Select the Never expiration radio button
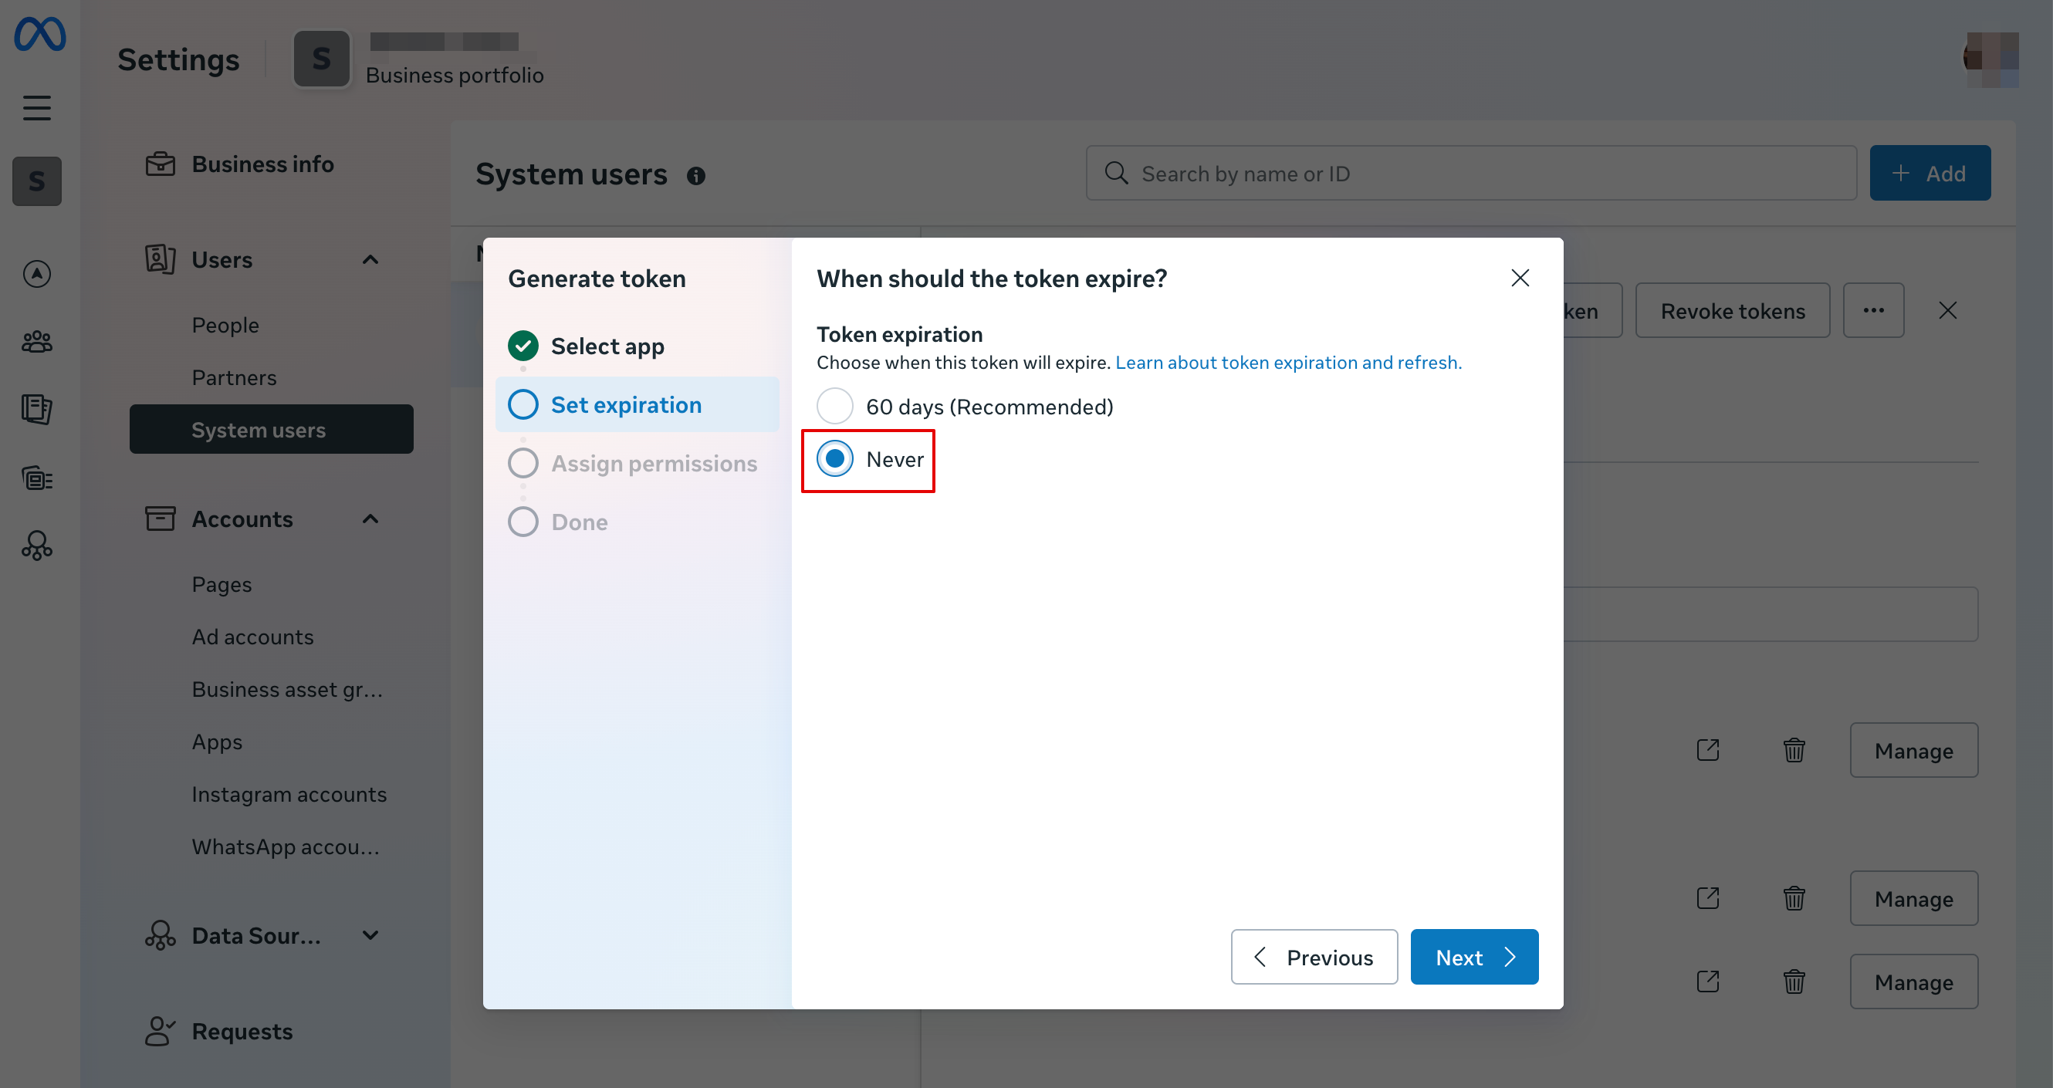This screenshot has width=2053, height=1088. click(x=834, y=459)
